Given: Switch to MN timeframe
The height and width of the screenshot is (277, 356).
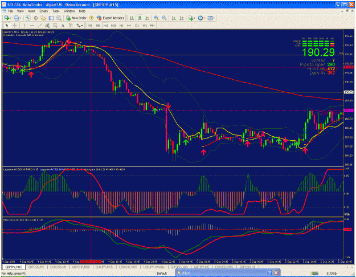Looking at the screenshot, I should click(152, 26).
